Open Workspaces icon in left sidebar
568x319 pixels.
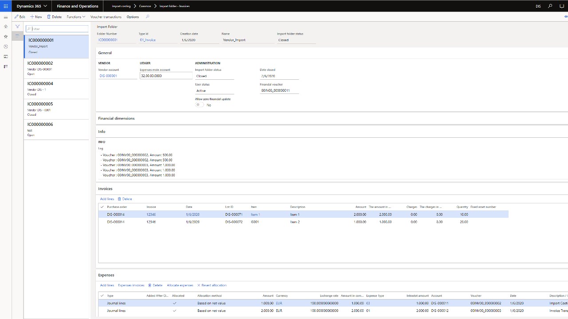(6, 57)
